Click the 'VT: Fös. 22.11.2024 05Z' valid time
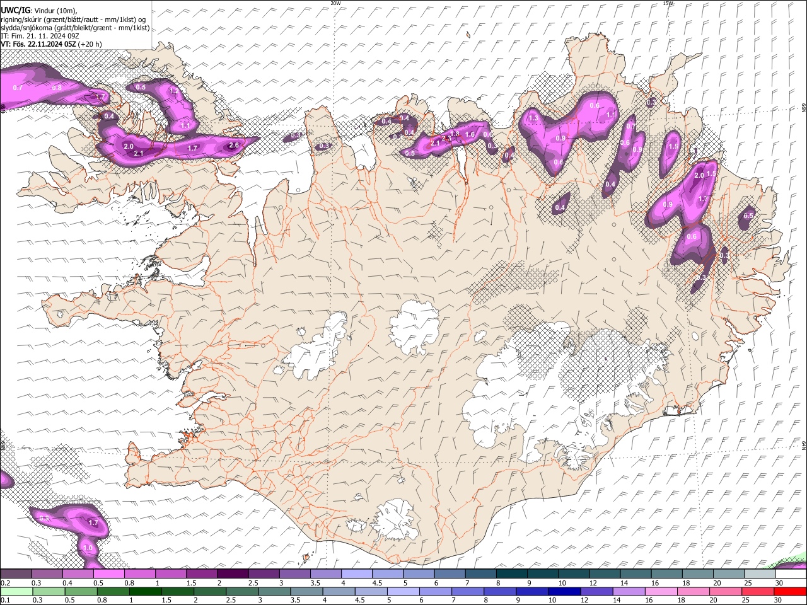This screenshot has height=605, width=807. [38, 44]
